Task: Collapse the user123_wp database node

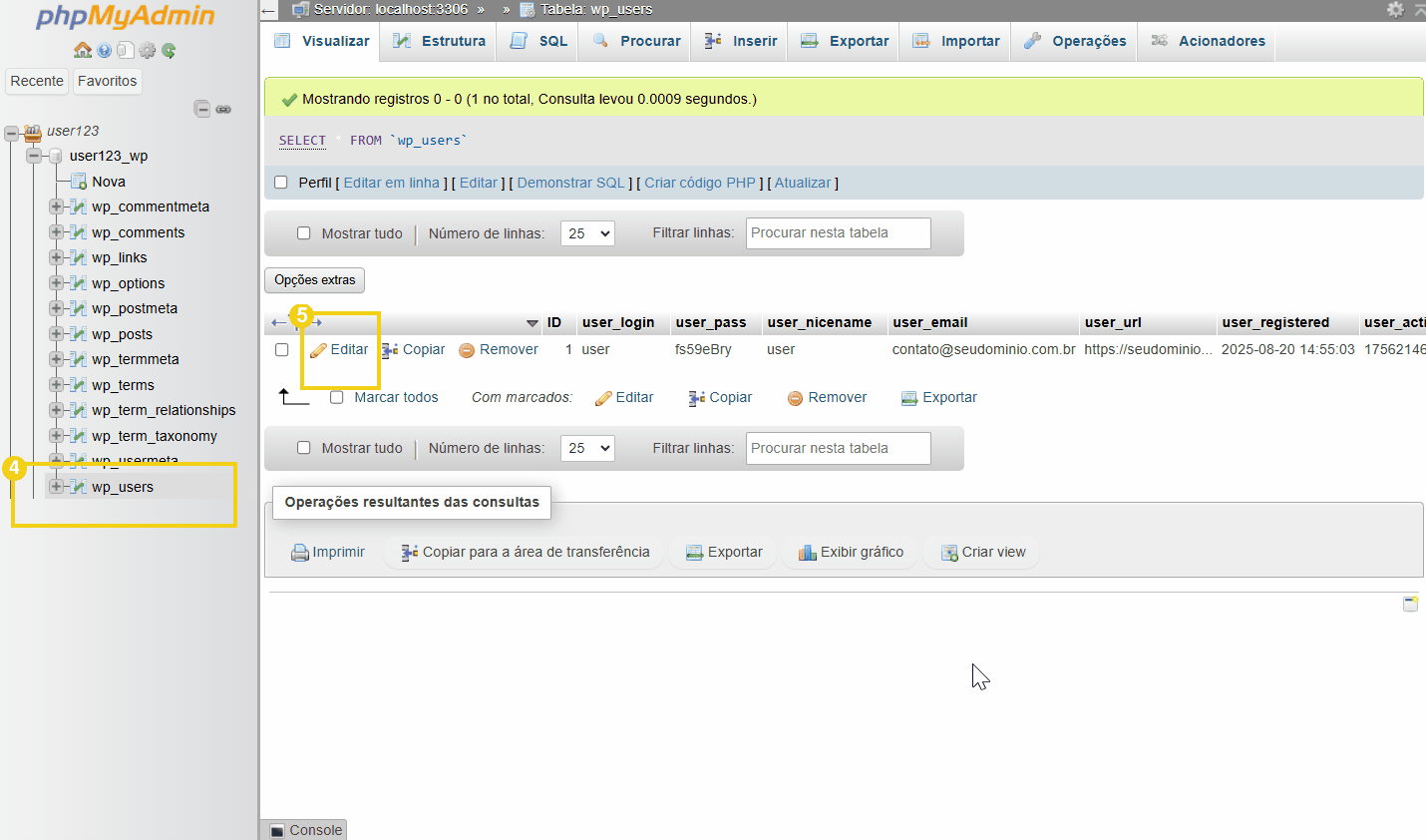Action: click(x=33, y=156)
